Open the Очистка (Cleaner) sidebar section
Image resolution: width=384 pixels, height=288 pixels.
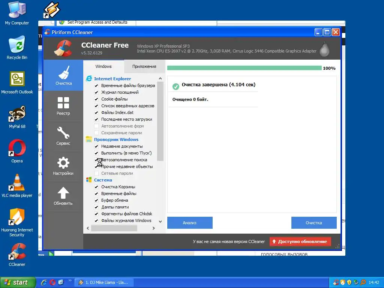pos(63,75)
